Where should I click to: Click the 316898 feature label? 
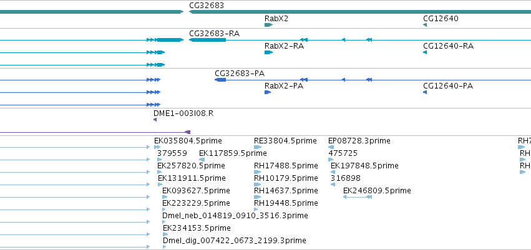click(346, 178)
